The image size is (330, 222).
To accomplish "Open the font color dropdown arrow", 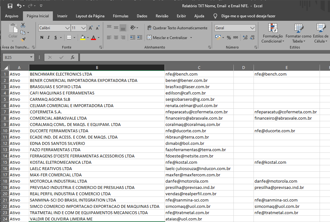I will pos(98,38).
